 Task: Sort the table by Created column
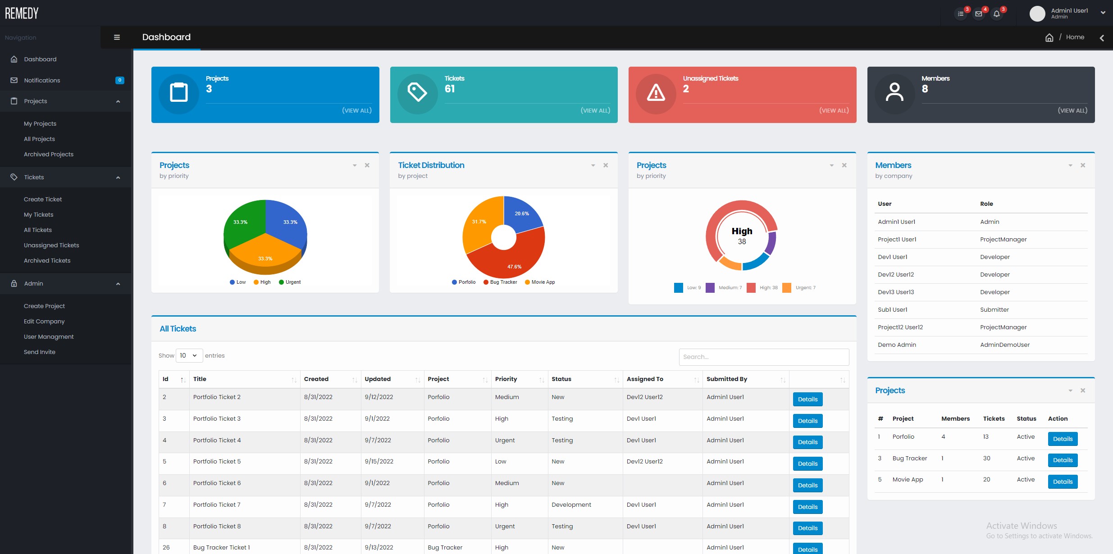pyautogui.click(x=330, y=379)
